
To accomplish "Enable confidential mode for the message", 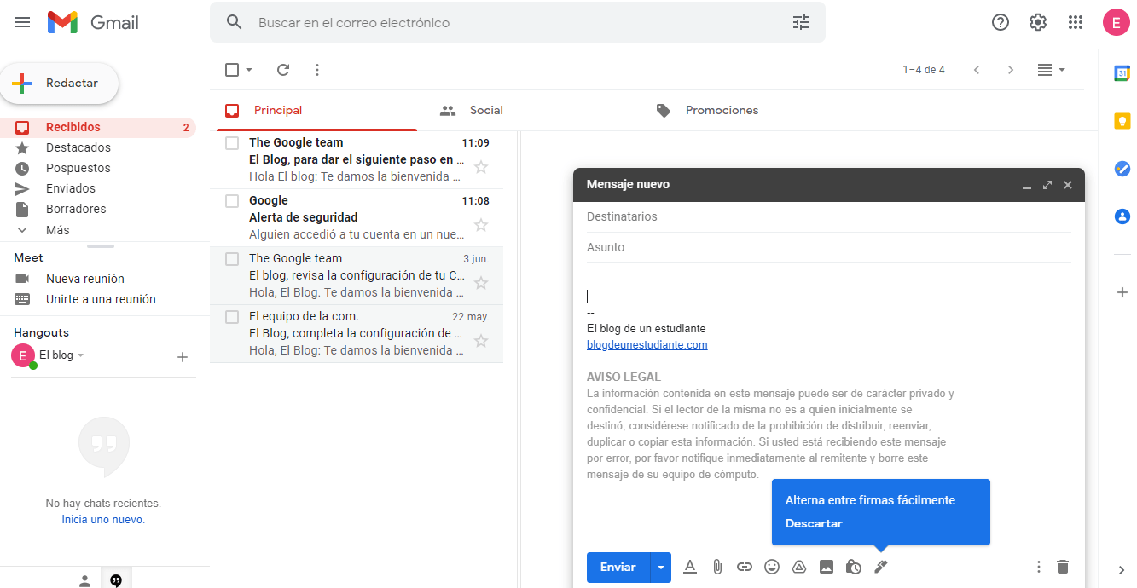I will [x=853, y=567].
